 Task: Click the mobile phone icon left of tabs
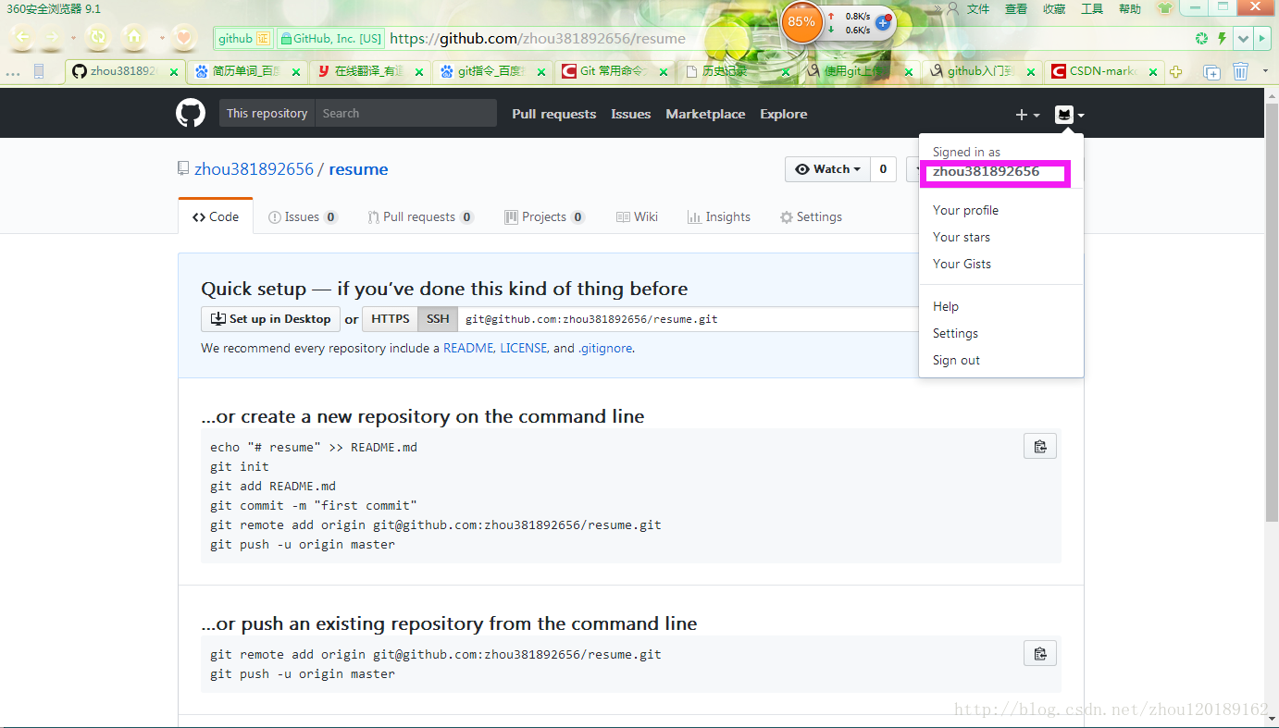click(39, 71)
